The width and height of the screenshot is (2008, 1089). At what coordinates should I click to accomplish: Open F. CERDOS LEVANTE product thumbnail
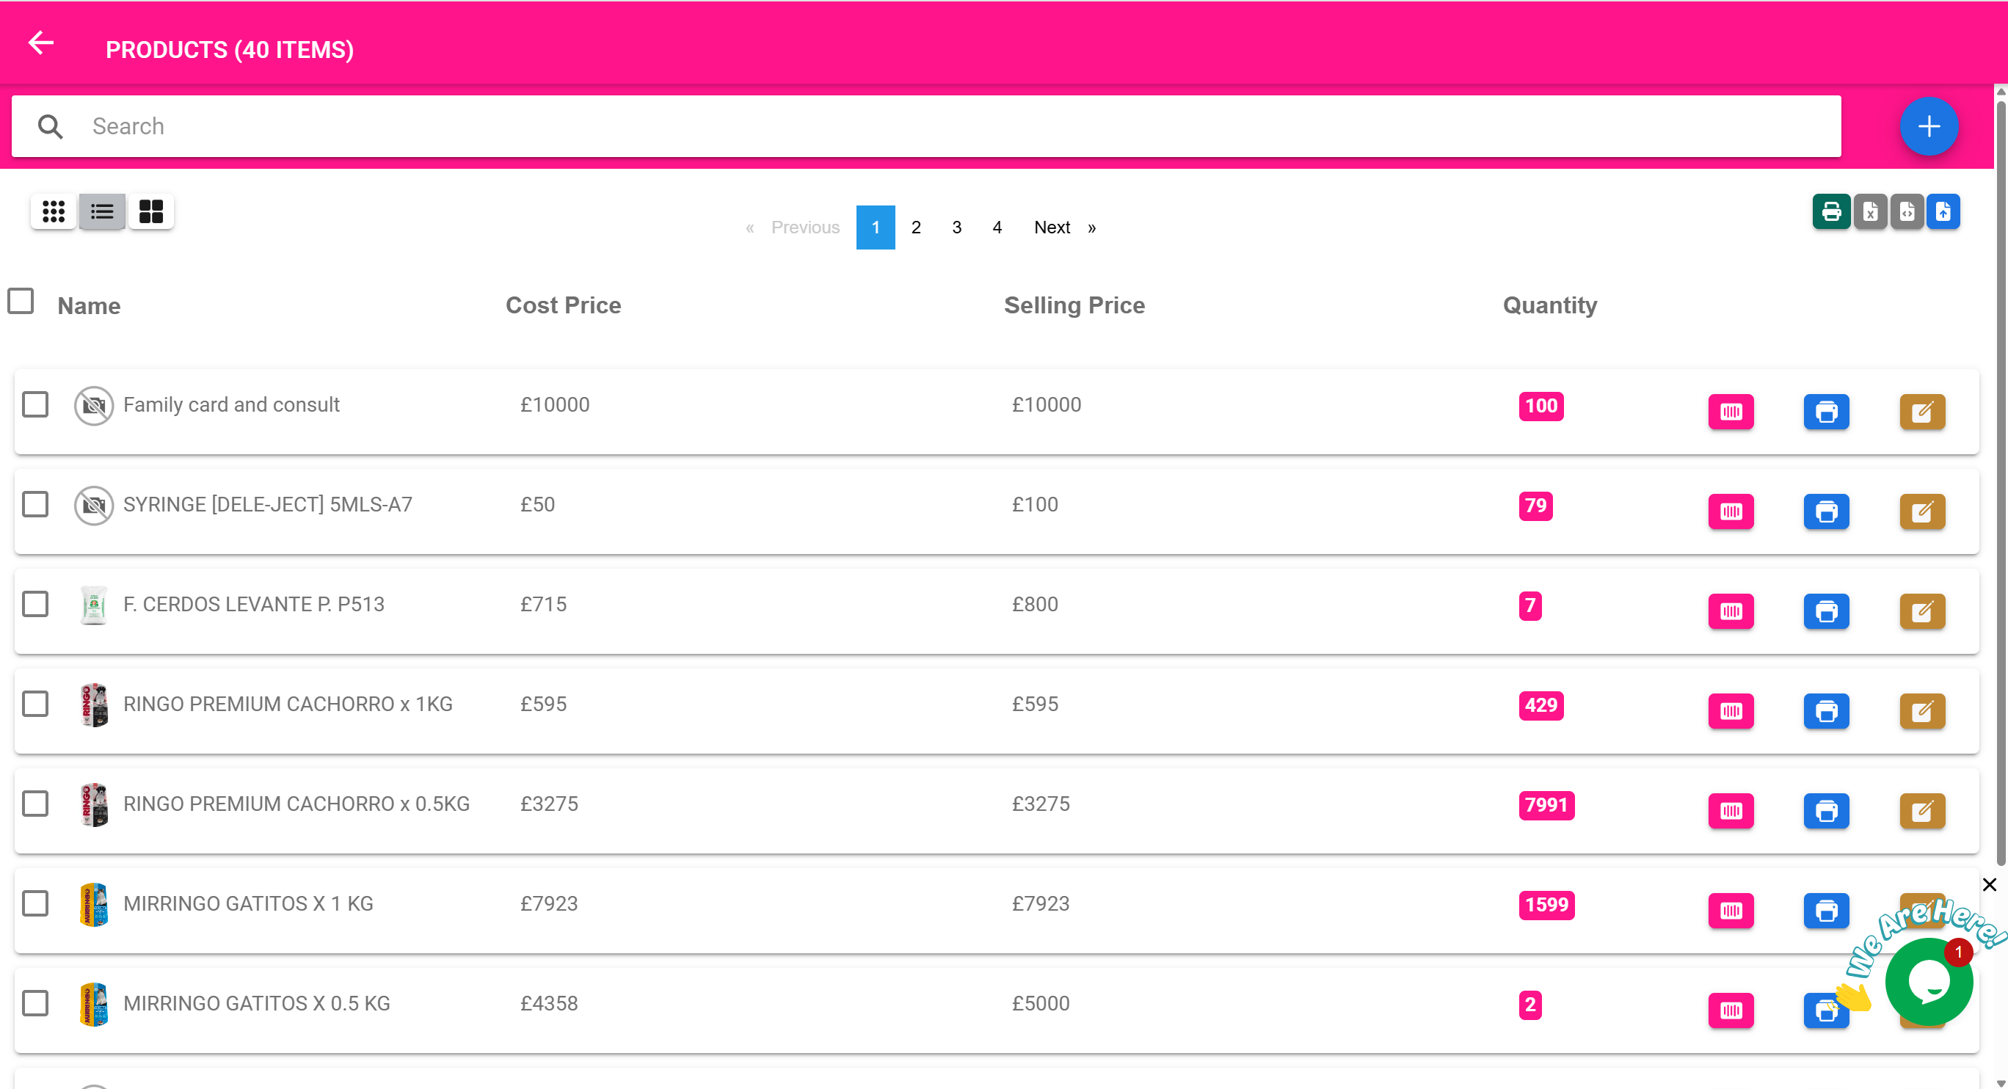pos(93,605)
